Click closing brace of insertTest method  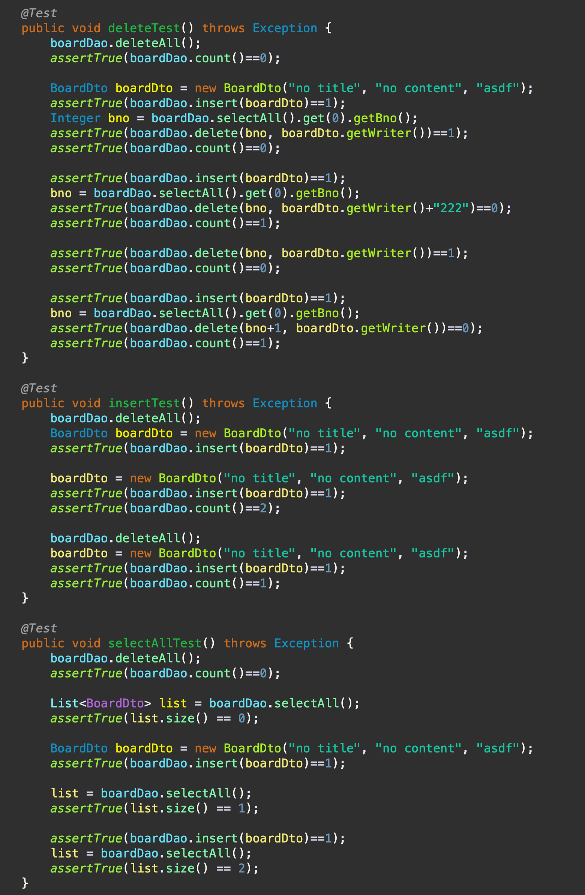click(x=25, y=597)
